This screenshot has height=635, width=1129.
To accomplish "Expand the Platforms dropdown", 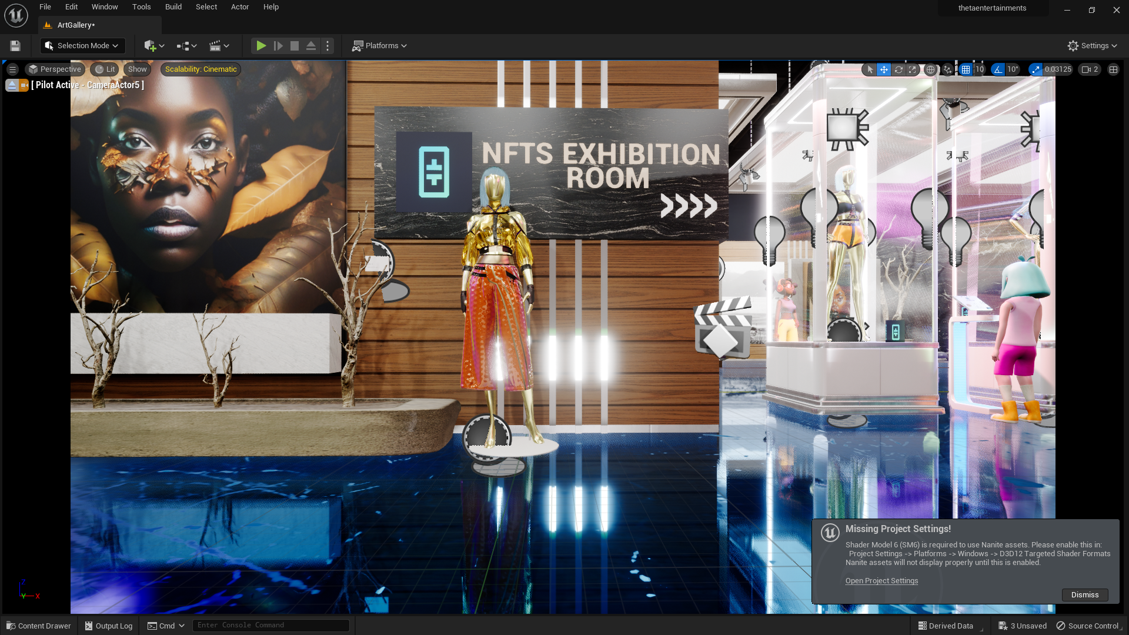I will [380, 46].
